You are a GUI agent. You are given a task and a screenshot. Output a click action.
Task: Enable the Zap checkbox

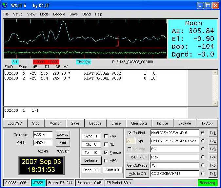106,136
